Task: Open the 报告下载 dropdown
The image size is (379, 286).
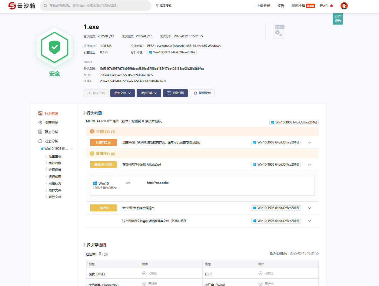Action: [x=149, y=93]
